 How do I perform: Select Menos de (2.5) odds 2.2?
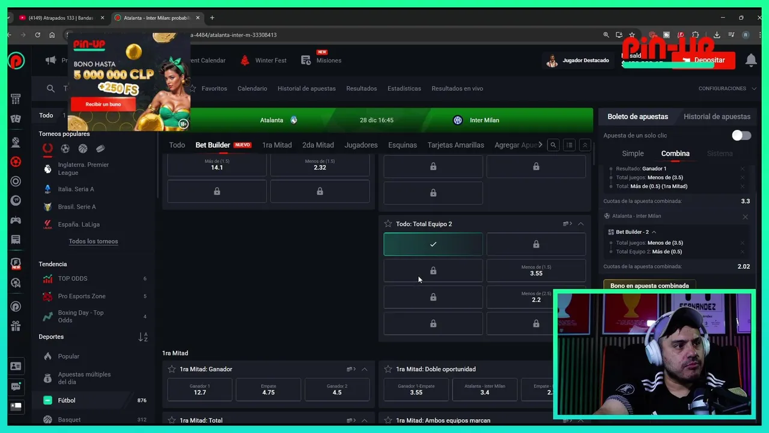536,297
